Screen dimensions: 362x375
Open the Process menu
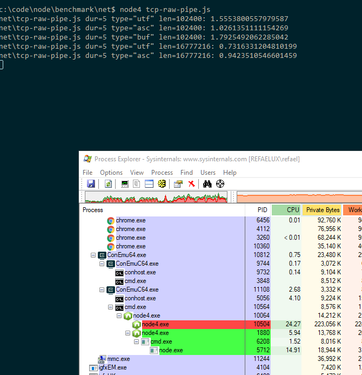coord(162,173)
